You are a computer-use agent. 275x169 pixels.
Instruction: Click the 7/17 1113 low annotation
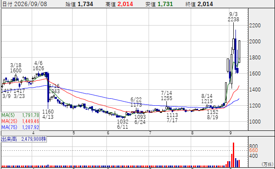[172, 117]
